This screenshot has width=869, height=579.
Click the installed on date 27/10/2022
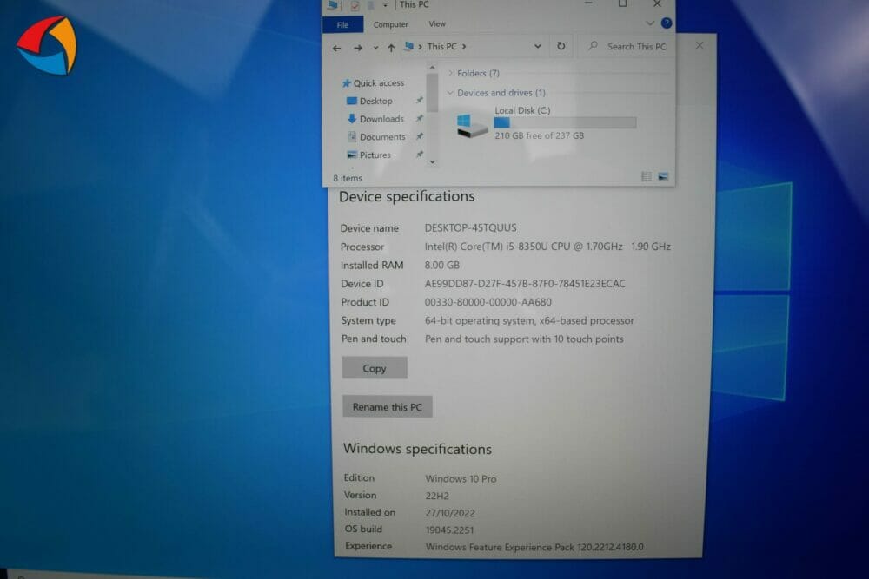tap(450, 513)
